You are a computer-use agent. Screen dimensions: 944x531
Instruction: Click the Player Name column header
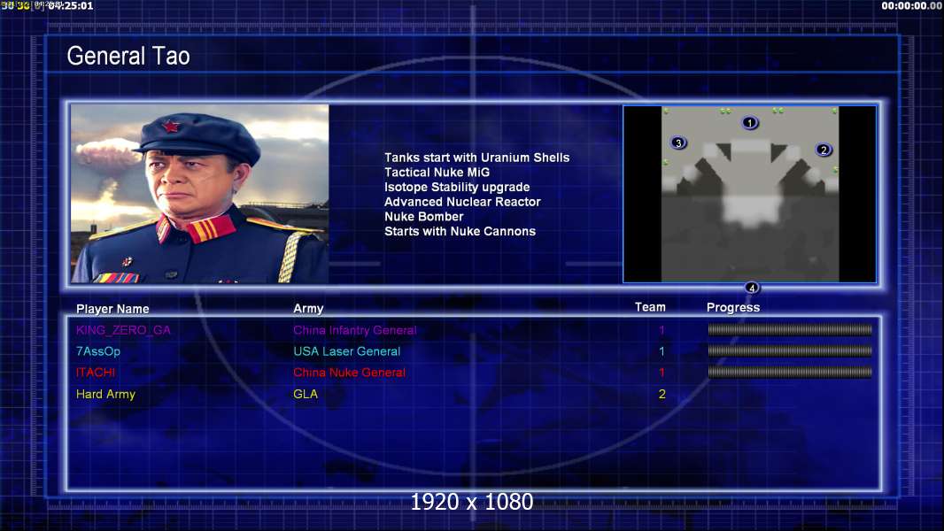coord(112,309)
